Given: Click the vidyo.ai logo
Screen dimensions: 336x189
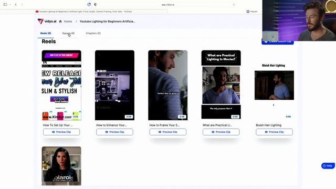Looking at the screenshot, I should coord(47,21).
